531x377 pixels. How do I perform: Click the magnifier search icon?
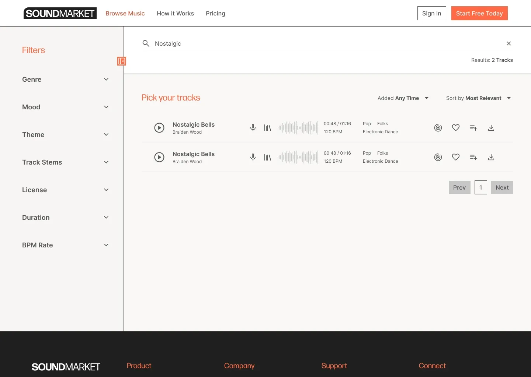click(146, 43)
